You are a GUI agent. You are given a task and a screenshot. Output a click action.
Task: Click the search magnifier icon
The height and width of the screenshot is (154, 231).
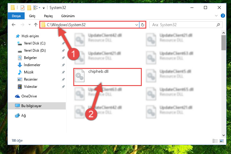pos(218,25)
